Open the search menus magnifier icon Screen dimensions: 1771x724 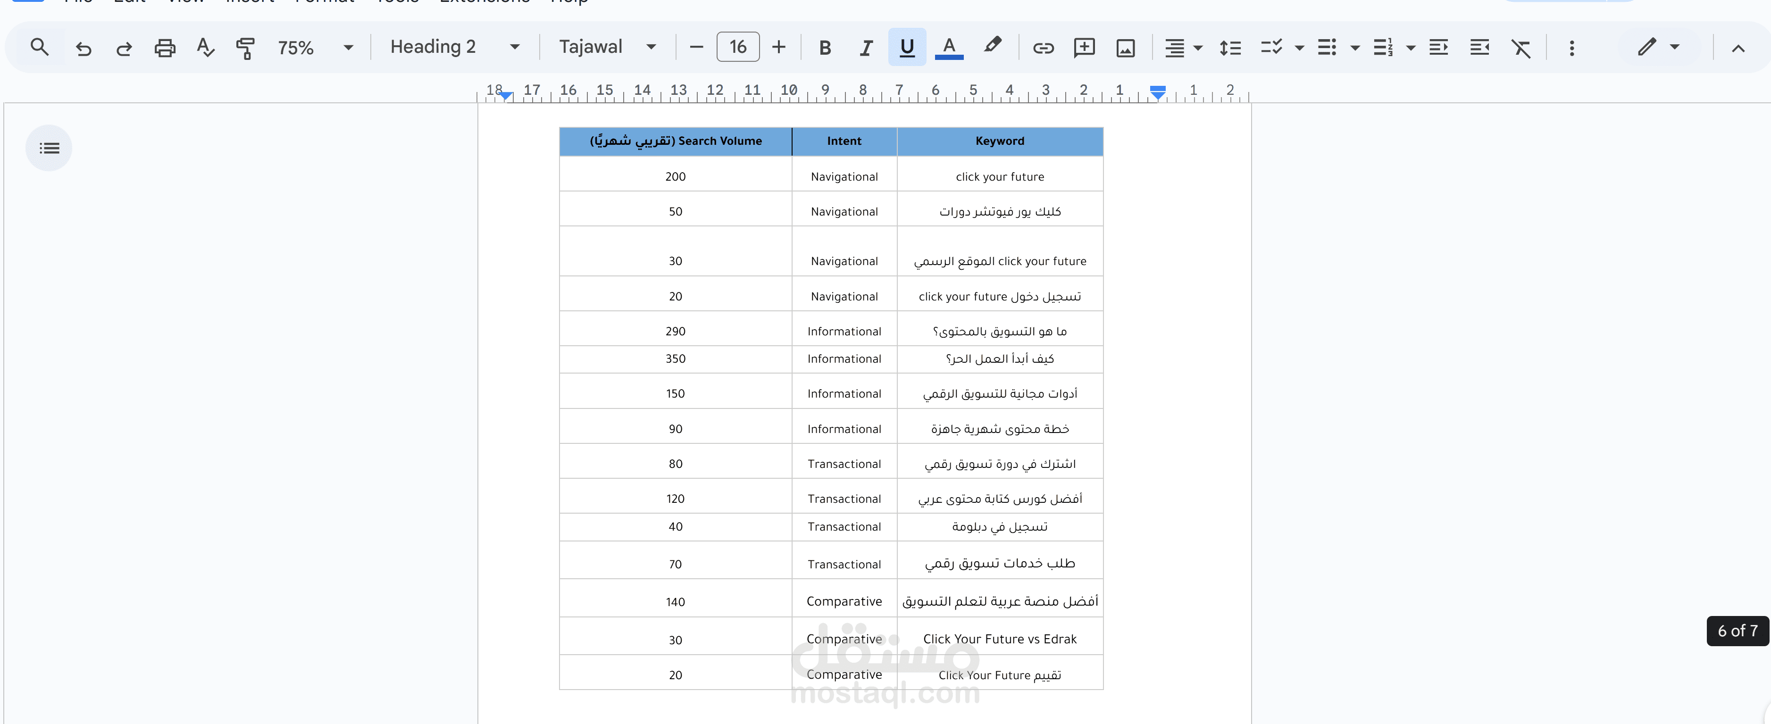(x=39, y=48)
